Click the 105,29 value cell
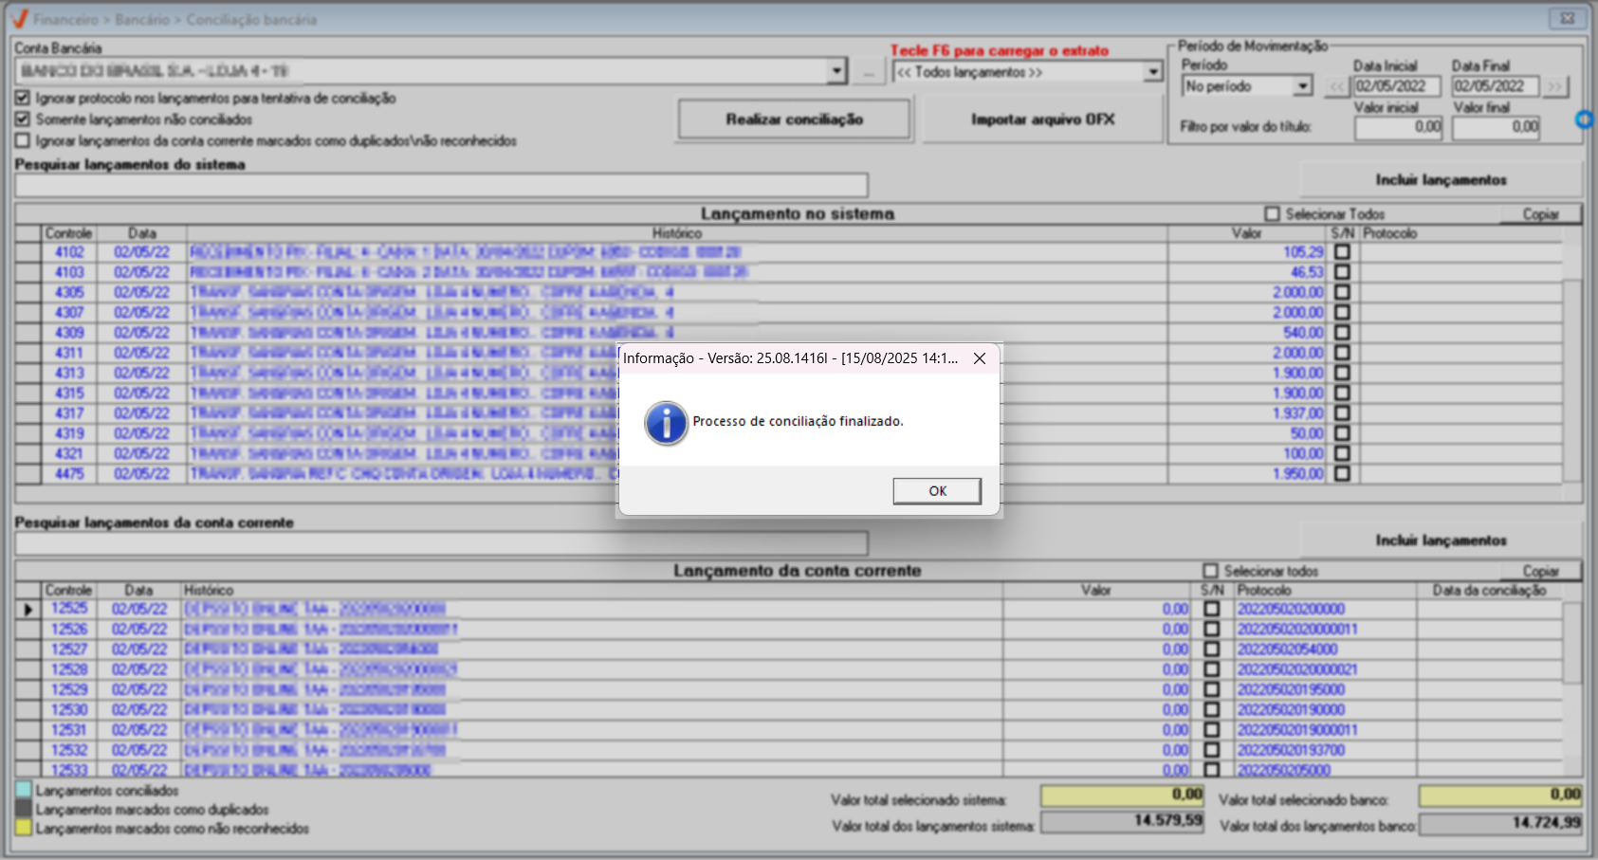1598x860 pixels. 1246,252
